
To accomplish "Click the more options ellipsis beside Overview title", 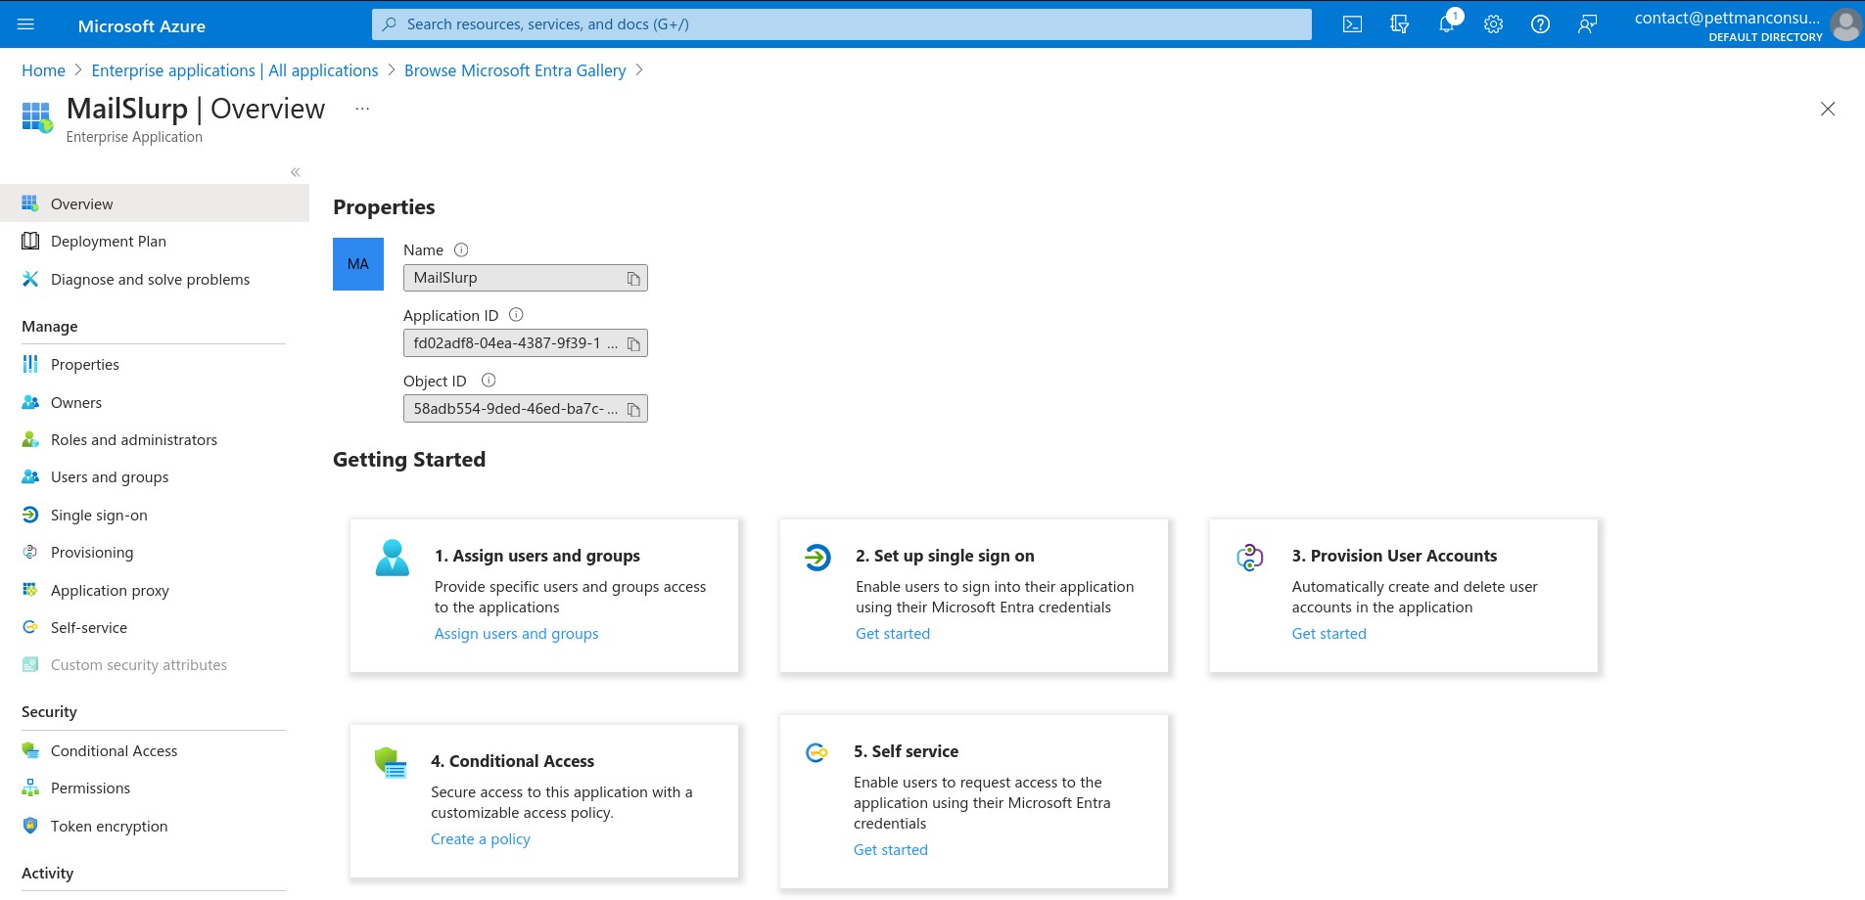I will (362, 109).
